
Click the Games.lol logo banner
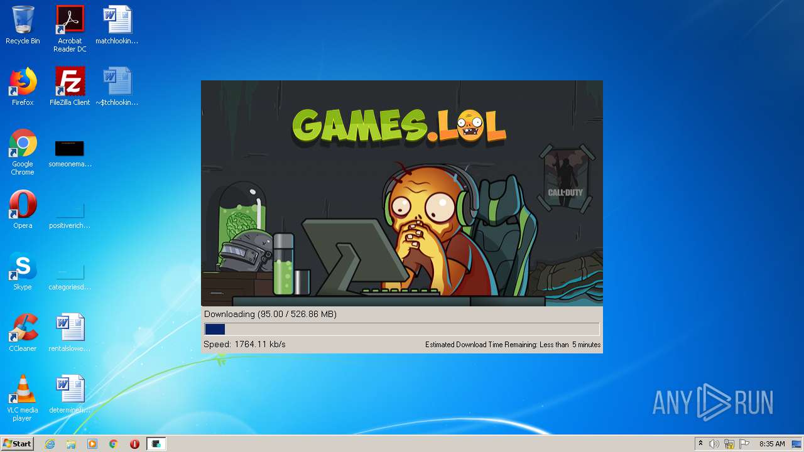coord(399,126)
